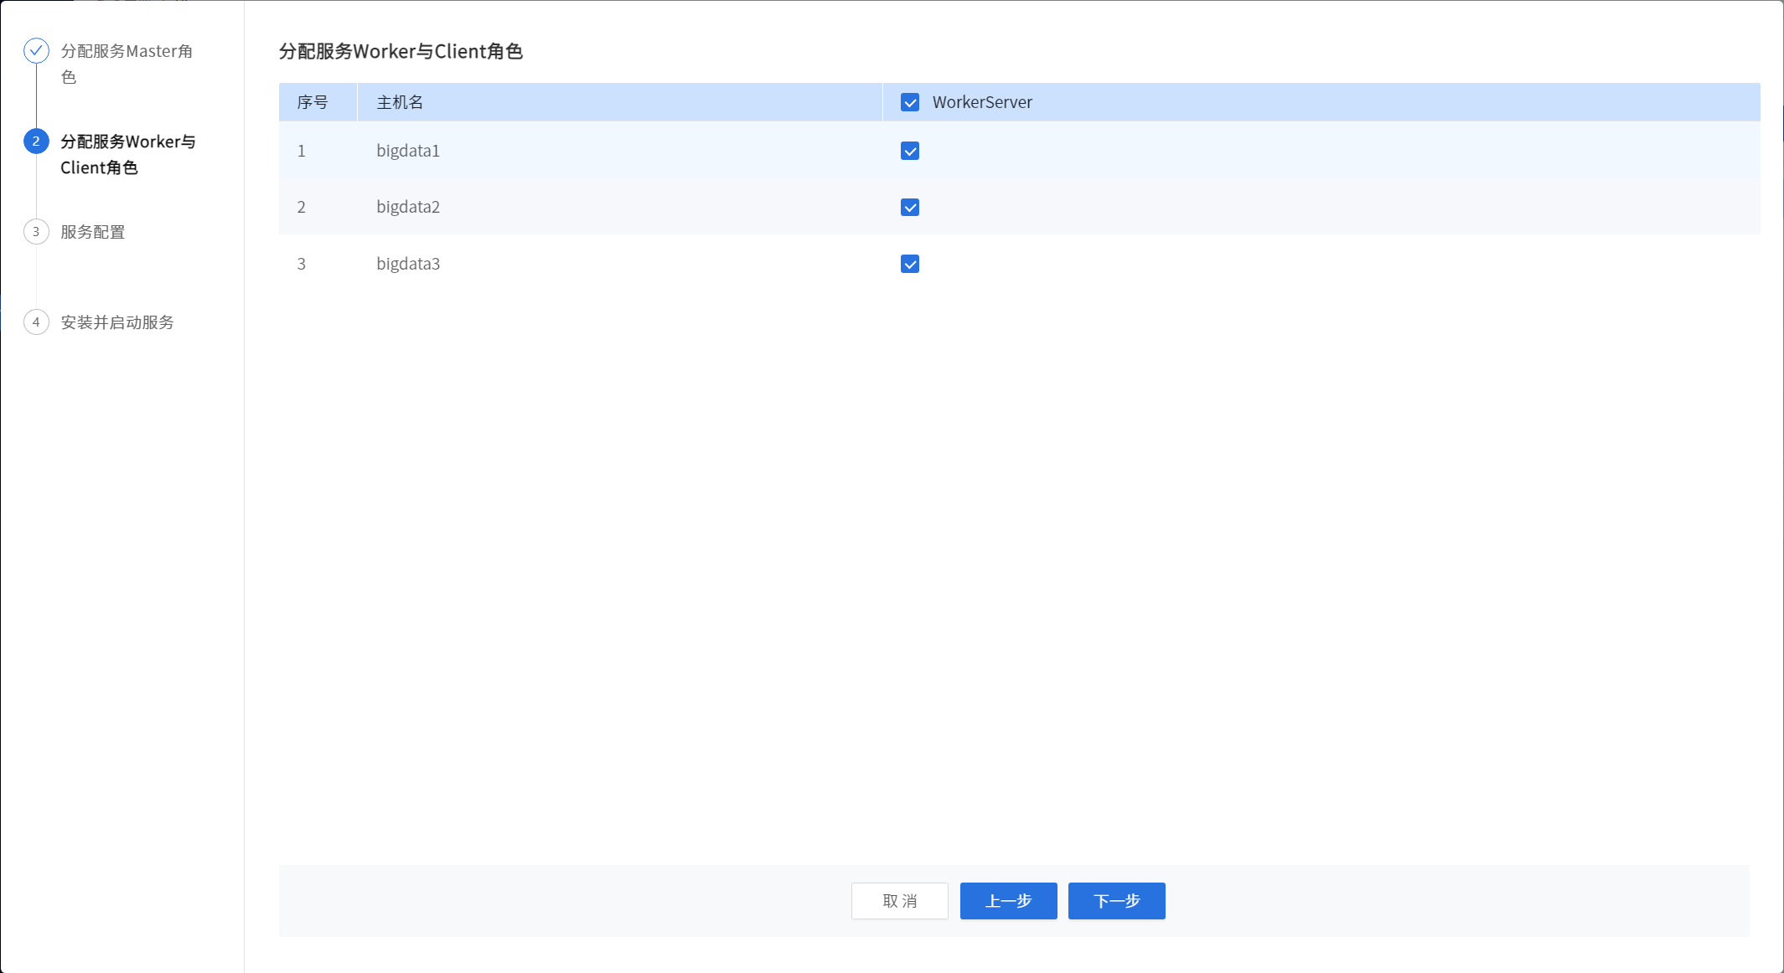Screen dimensions: 1784x973
Task: Click the 下一步 next button
Action: [x=1116, y=901]
